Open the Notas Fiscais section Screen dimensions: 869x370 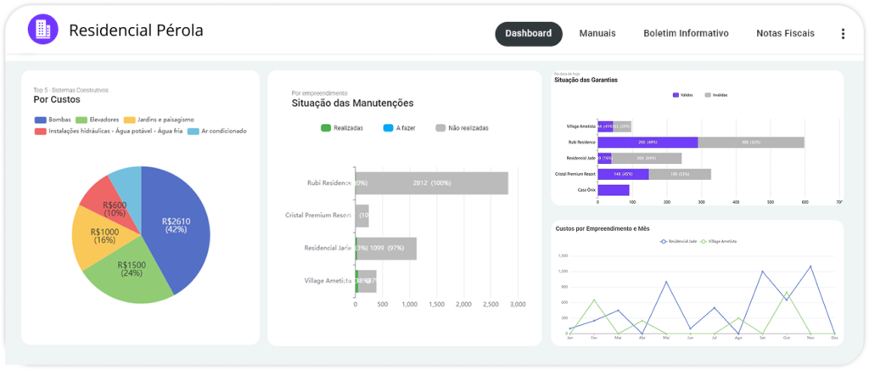pyautogui.click(x=784, y=34)
